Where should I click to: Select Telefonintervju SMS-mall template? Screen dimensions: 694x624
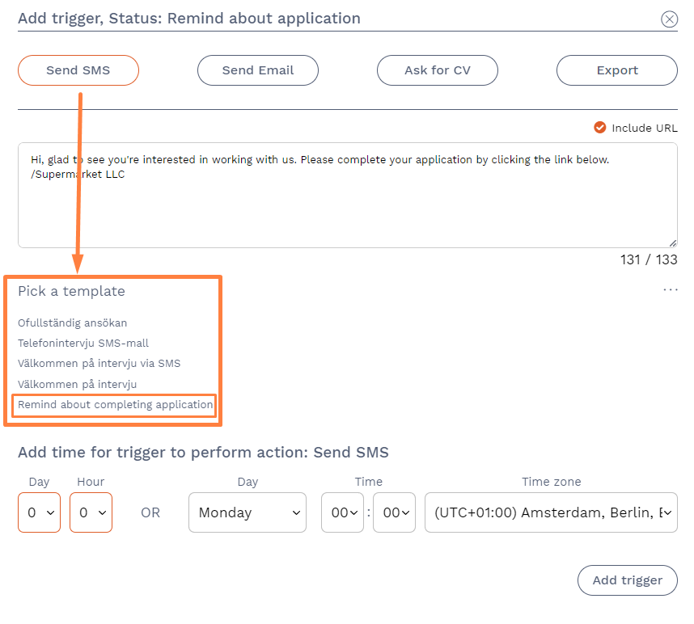(x=83, y=344)
